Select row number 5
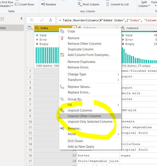Image resolution: width=157 pixels, height=166 pixels. (x=30, y=94)
